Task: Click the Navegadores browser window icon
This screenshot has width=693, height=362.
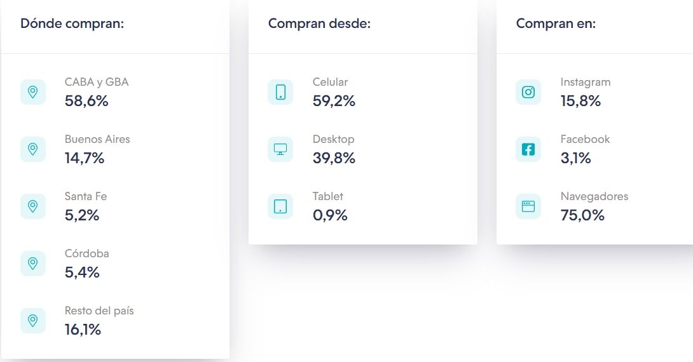Action: pyautogui.click(x=528, y=206)
